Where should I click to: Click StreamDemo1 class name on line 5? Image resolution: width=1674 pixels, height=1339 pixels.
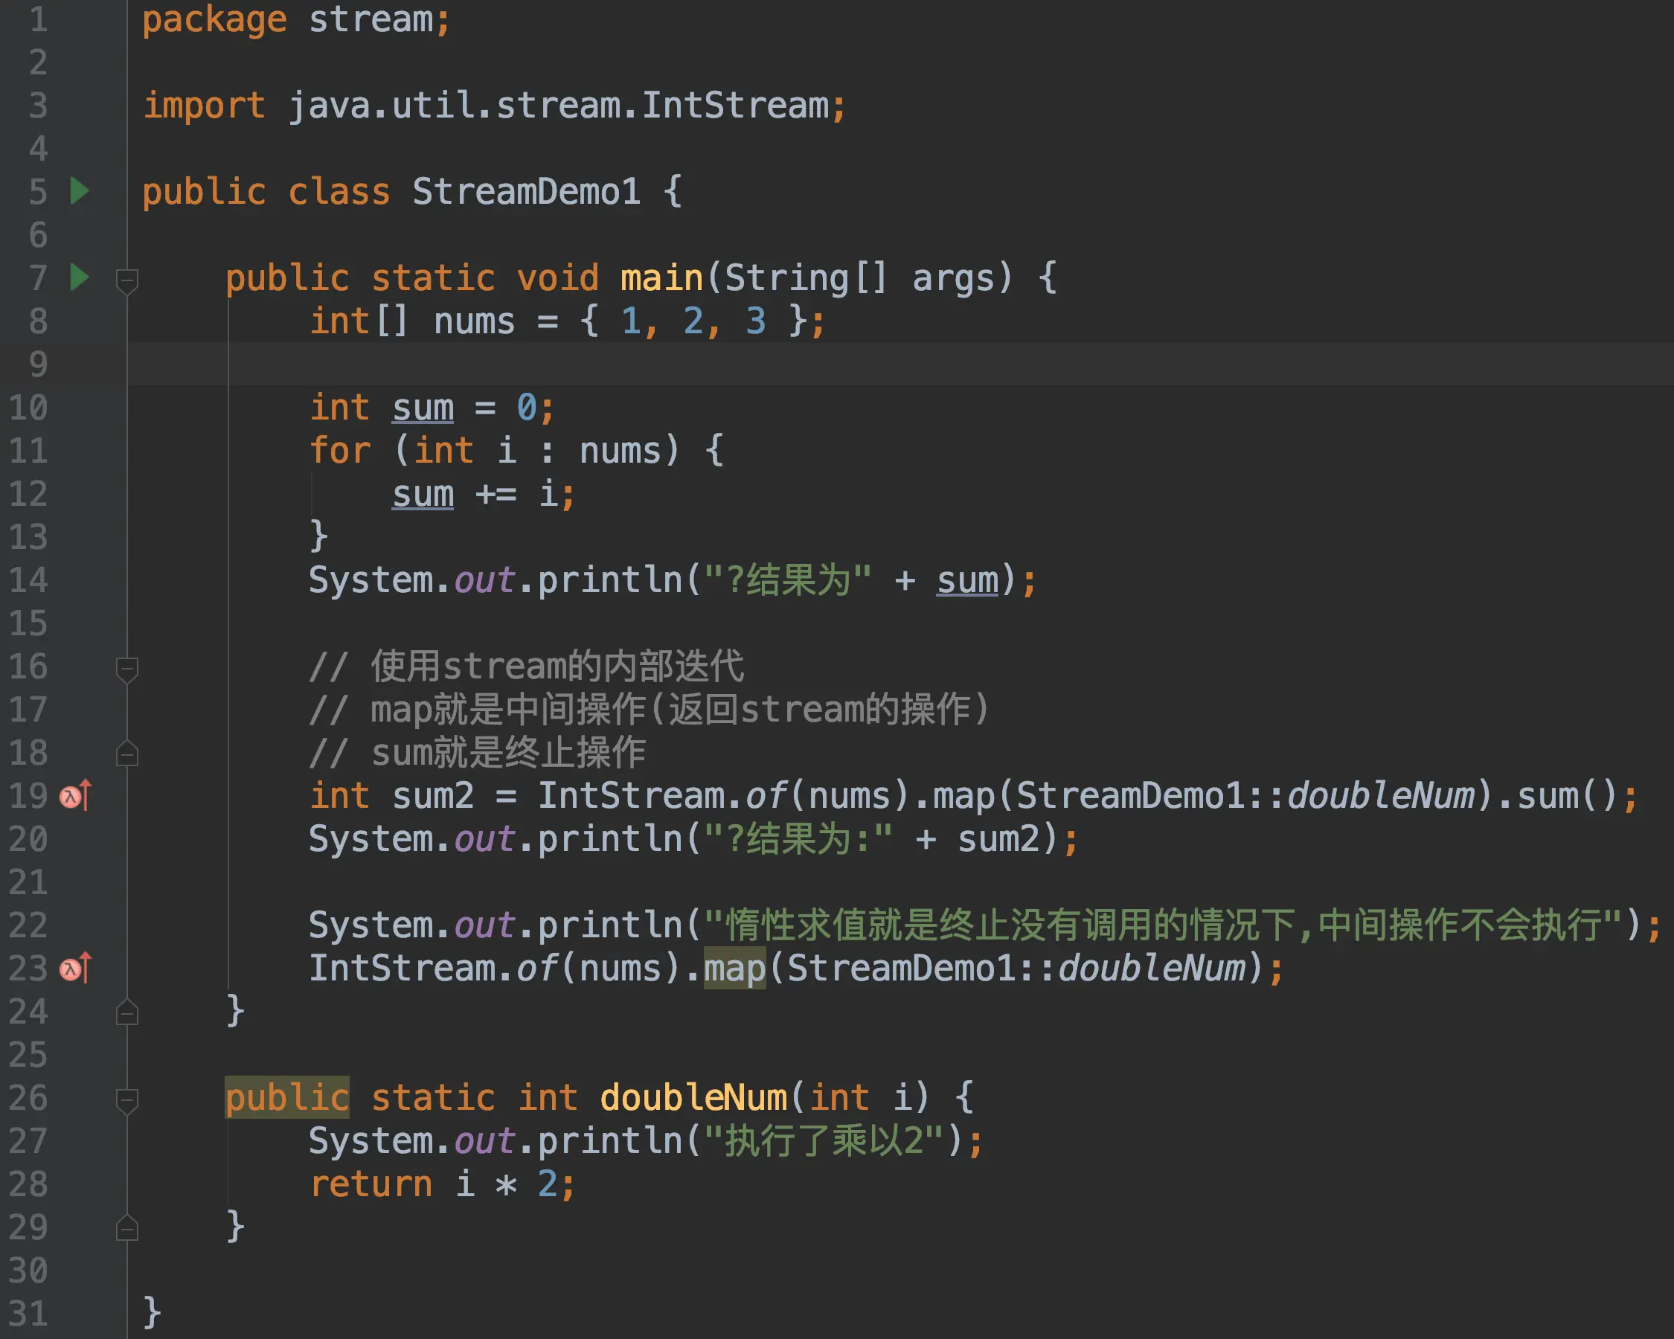point(526,192)
